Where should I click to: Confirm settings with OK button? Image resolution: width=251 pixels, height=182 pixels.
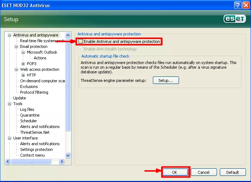tap(175, 172)
